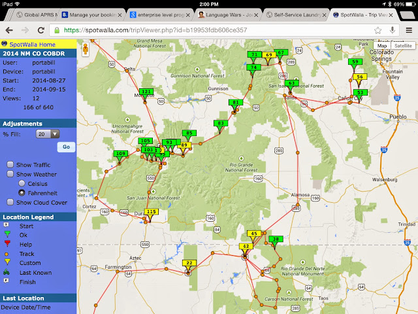Open the % Fill dropdown

click(x=48, y=134)
